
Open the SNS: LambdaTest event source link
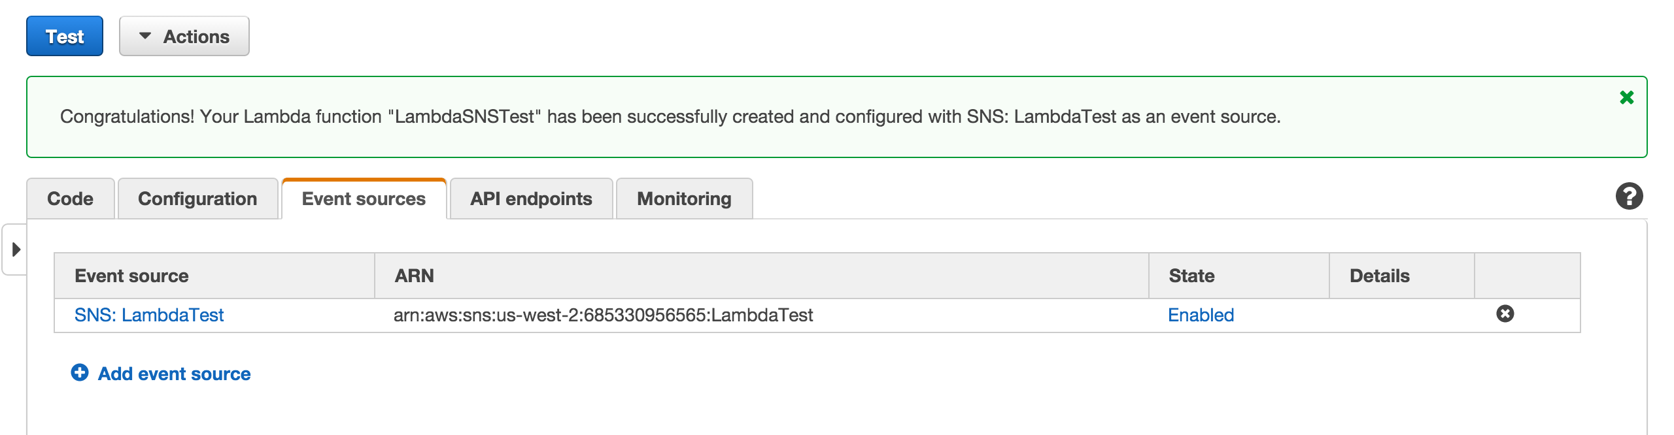coord(149,315)
